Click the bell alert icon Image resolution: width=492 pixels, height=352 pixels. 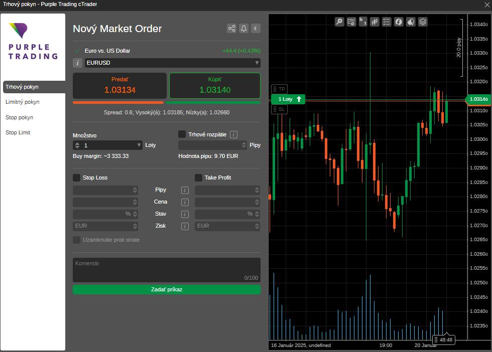243,29
